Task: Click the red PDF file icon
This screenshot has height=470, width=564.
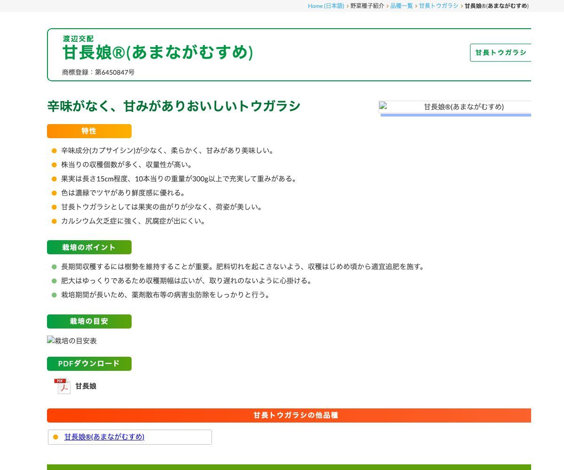Action: click(62, 386)
